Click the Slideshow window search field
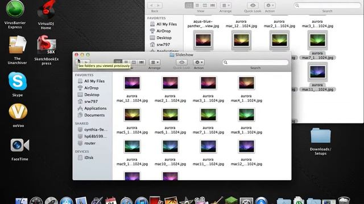This screenshot has width=364, height=204. (255, 62)
